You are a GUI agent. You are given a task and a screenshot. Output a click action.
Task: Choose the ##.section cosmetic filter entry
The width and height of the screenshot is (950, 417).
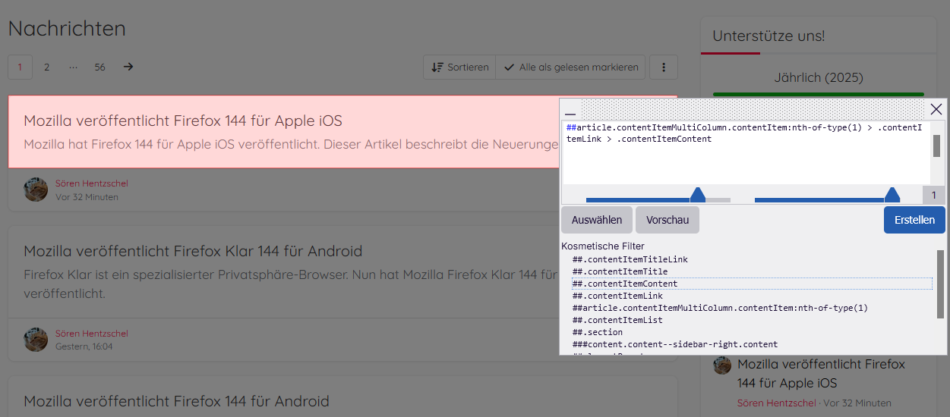click(598, 332)
